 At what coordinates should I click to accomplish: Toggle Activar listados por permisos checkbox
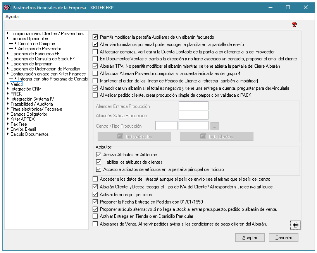pyautogui.click(x=95, y=195)
